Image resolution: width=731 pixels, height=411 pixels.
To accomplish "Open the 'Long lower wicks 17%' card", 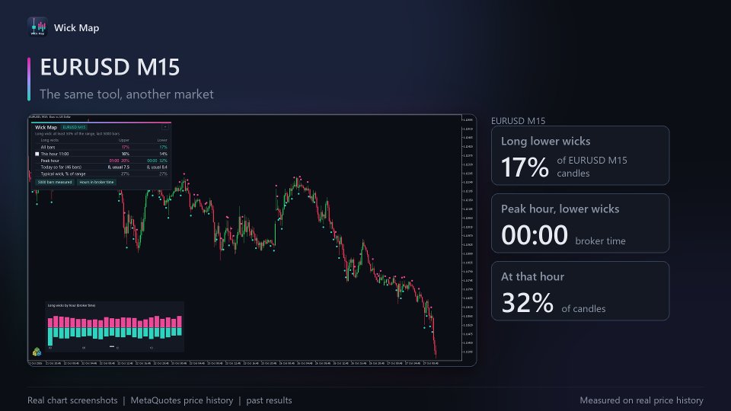I will tap(580, 155).
